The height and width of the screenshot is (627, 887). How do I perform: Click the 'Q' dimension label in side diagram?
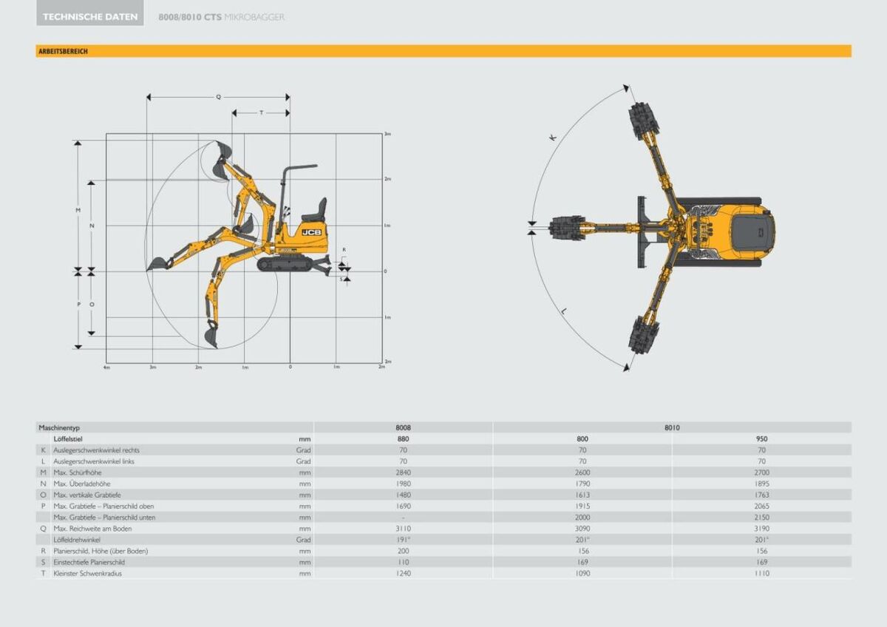(218, 97)
